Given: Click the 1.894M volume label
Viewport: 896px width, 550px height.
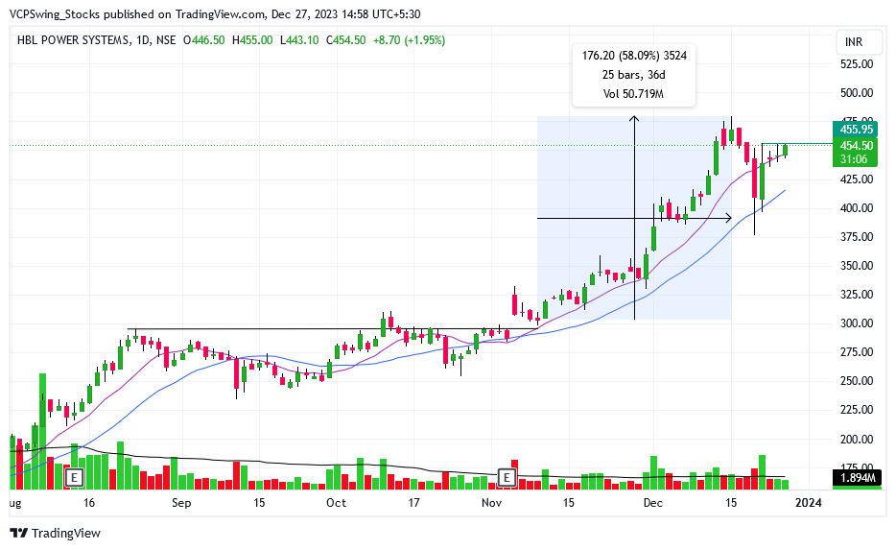Looking at the screenshot, I should click(x=857, y=478).
